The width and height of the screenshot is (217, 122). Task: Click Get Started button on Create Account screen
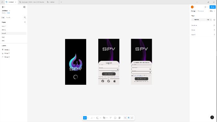pyautogui.click(x=141, y=79)
